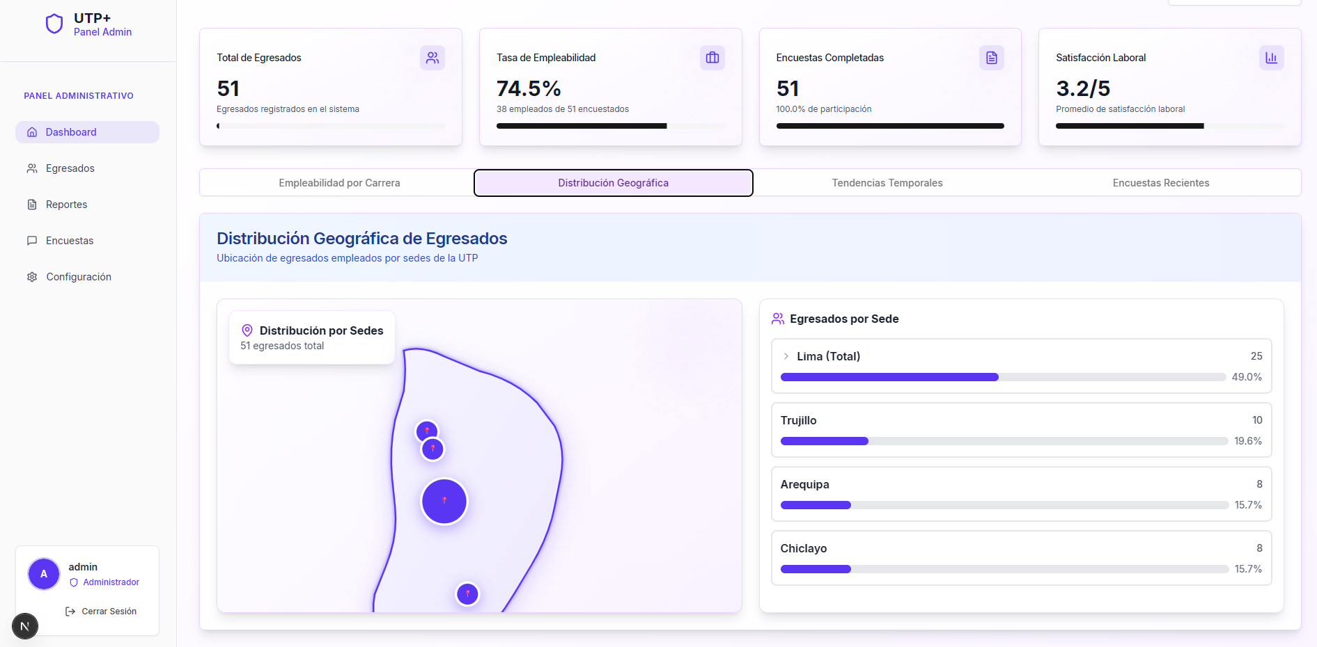Image resolution: width=1317 pixels, height=647 pixels.
Task: Click the Chiclayo sede card
Action: 1021,557
